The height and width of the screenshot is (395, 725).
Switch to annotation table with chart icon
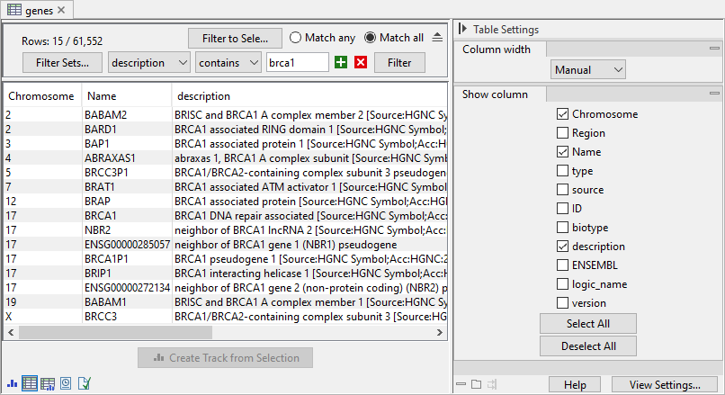pyautogui.click(x=48, y=383)
